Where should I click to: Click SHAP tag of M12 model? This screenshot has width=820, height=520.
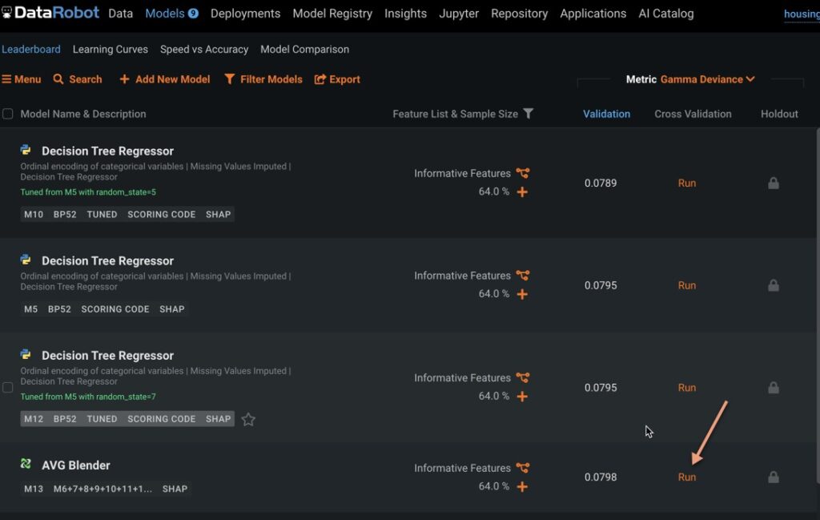218,419
